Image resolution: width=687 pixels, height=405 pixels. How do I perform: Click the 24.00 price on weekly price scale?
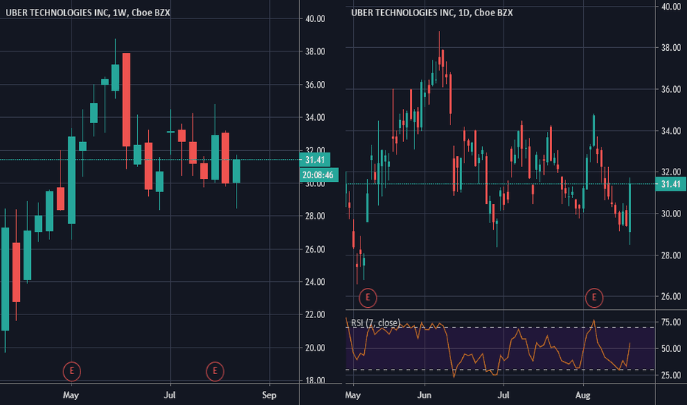pyautogui.click(x=315, y=282)
